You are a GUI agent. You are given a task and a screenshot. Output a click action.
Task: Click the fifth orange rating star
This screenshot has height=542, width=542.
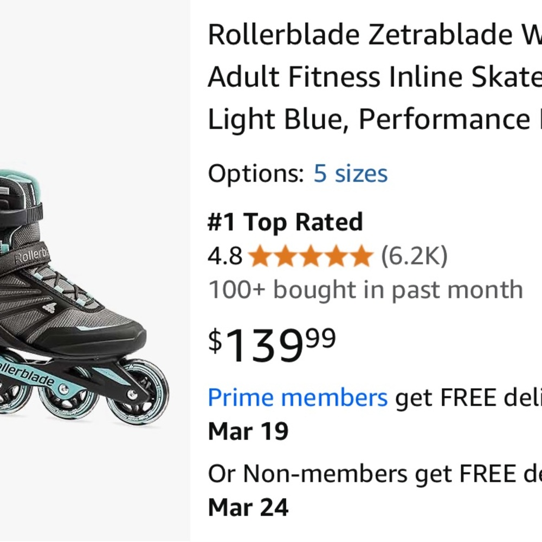pyautogui.click(x=362, y=255)
